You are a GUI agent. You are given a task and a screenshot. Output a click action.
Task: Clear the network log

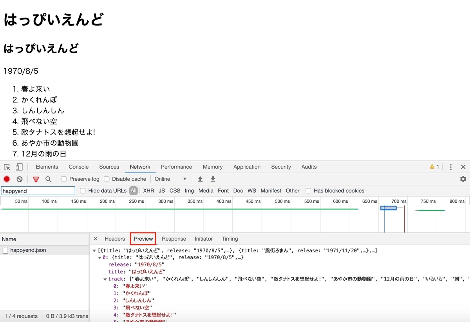point(20,179)
